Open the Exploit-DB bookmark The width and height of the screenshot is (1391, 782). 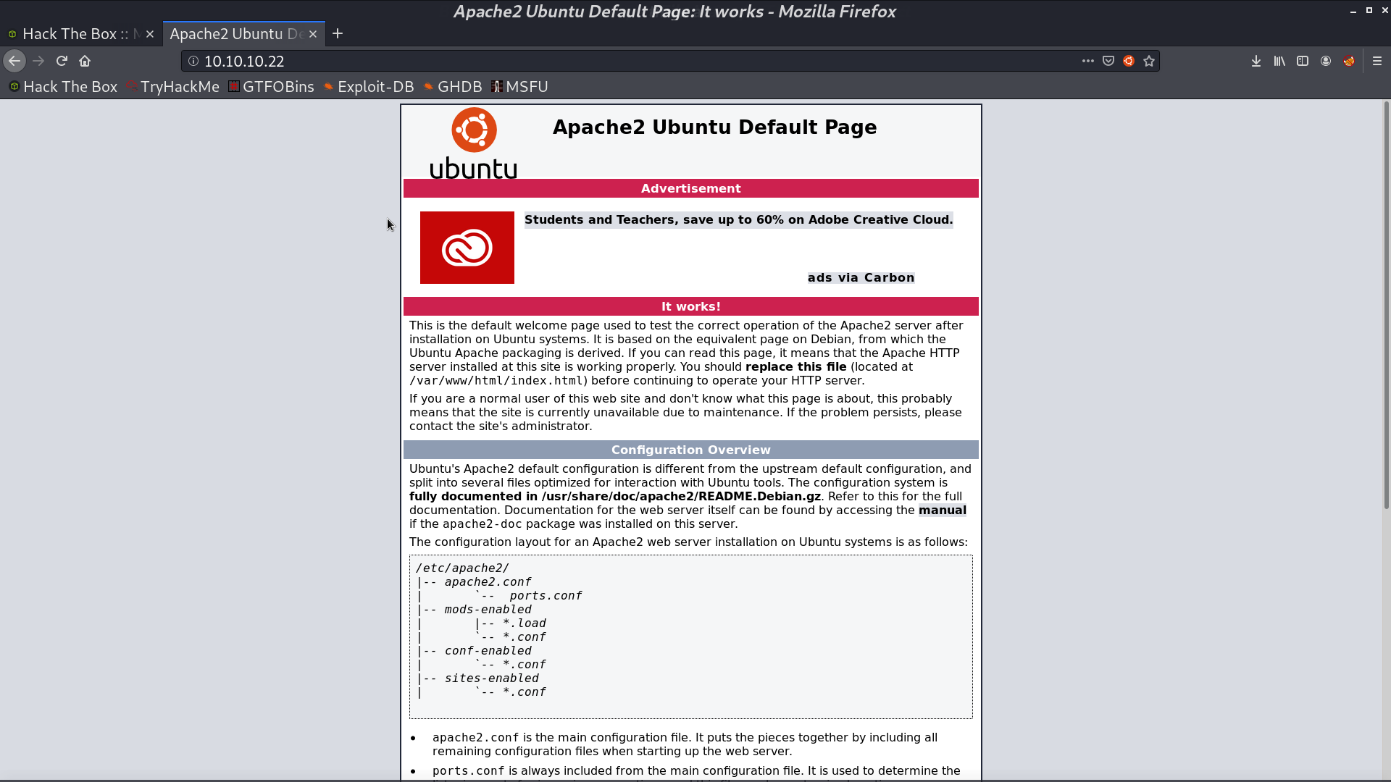tap(369, 87)
